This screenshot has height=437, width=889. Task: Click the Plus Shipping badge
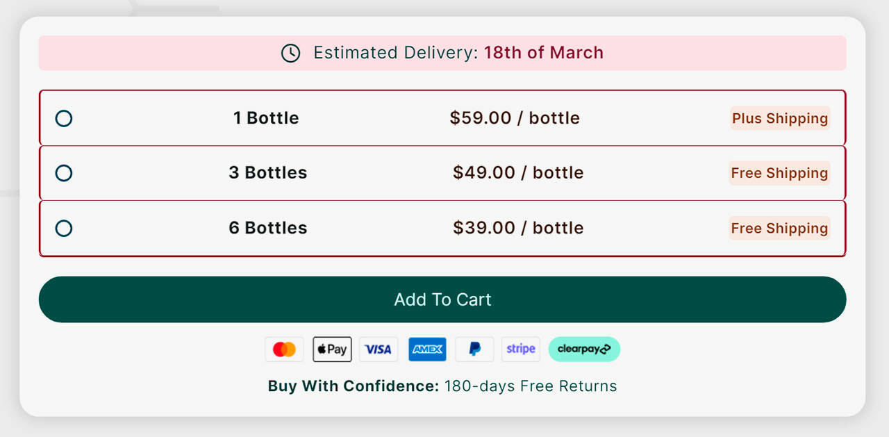779,118
